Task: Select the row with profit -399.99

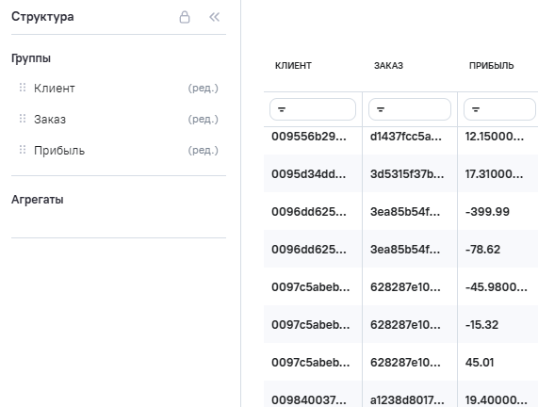Action: coord(400,211)
